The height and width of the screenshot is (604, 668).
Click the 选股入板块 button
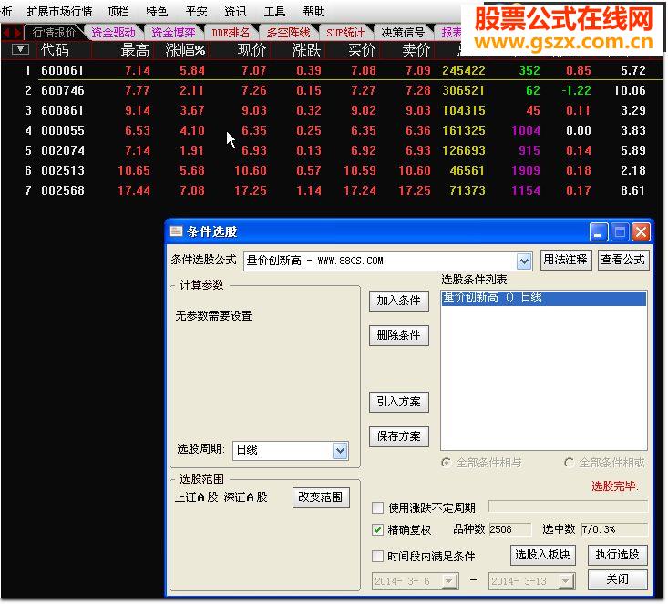point(542,555)
